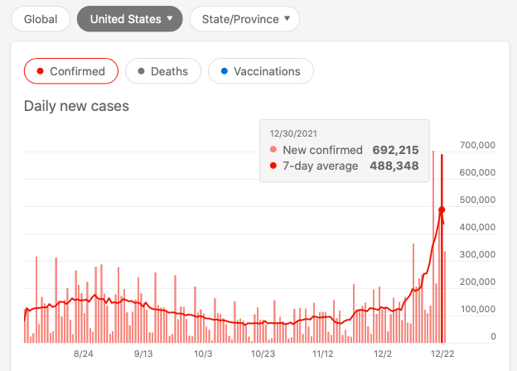Click the 8/24 date label on axis
Screen dimensions: 517x371
(x=84, y=354)
